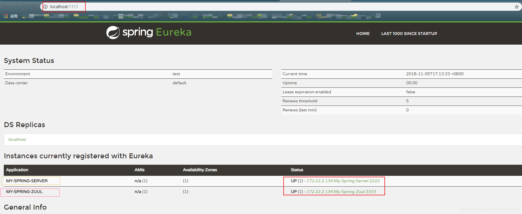This screenshot has height=214, width=522.
Task: Reload the page with refresh icon
Action: (24, 7)
